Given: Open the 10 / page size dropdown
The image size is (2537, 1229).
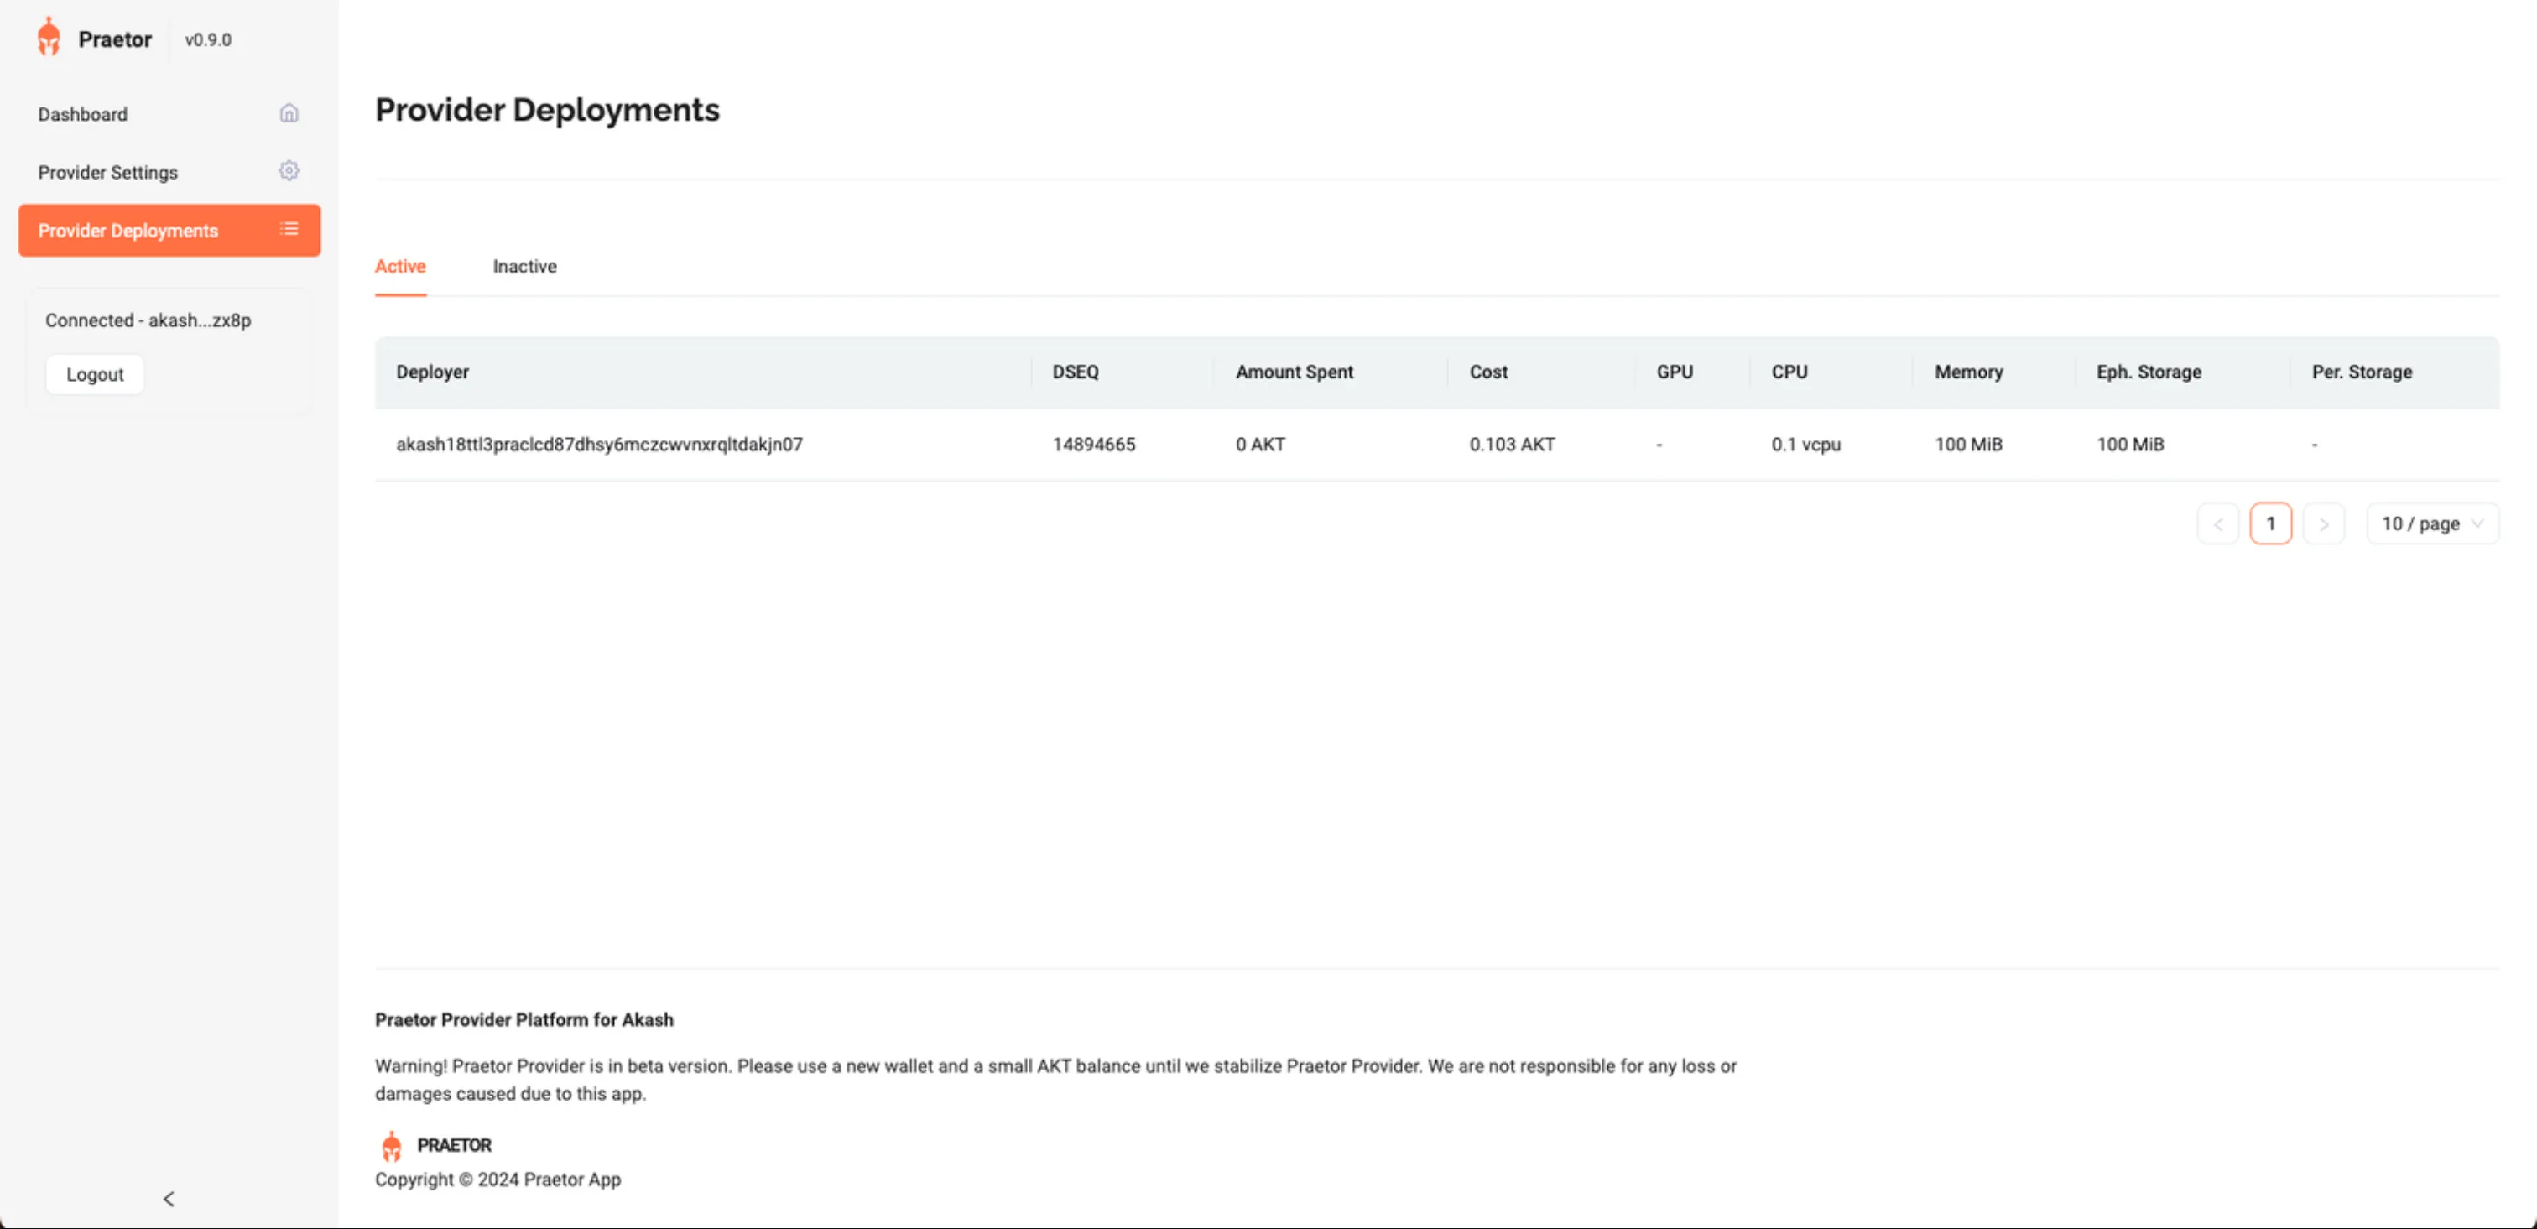Looking at the screenshot, I should click(x=2431, y=524).
